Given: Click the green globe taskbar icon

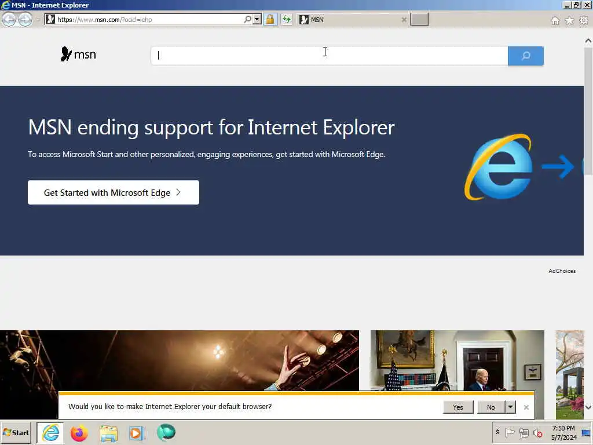Looking at the screenshot, I should (166, 432).
